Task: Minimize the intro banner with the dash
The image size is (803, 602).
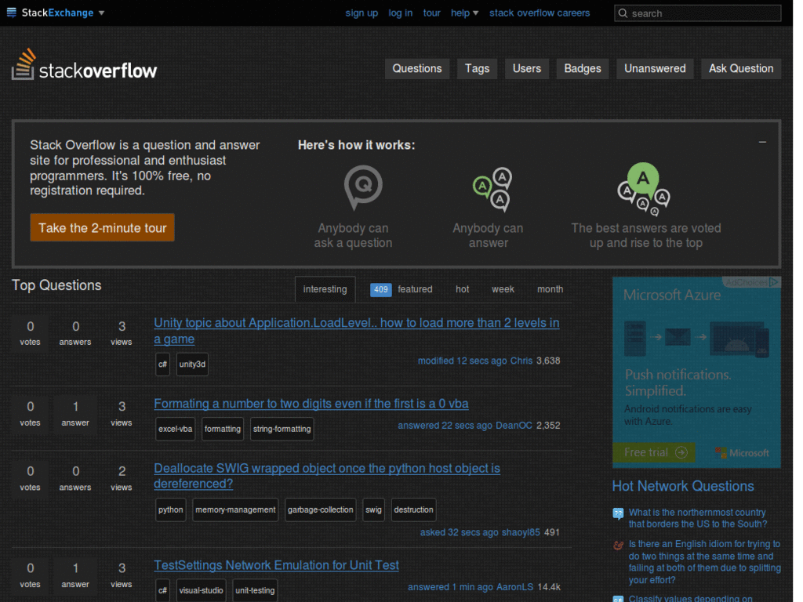Action: (762, 143)
